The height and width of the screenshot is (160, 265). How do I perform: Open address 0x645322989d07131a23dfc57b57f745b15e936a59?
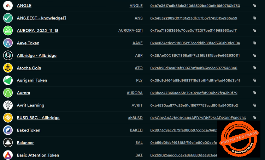pyautogui.click(x=194, y=18)
